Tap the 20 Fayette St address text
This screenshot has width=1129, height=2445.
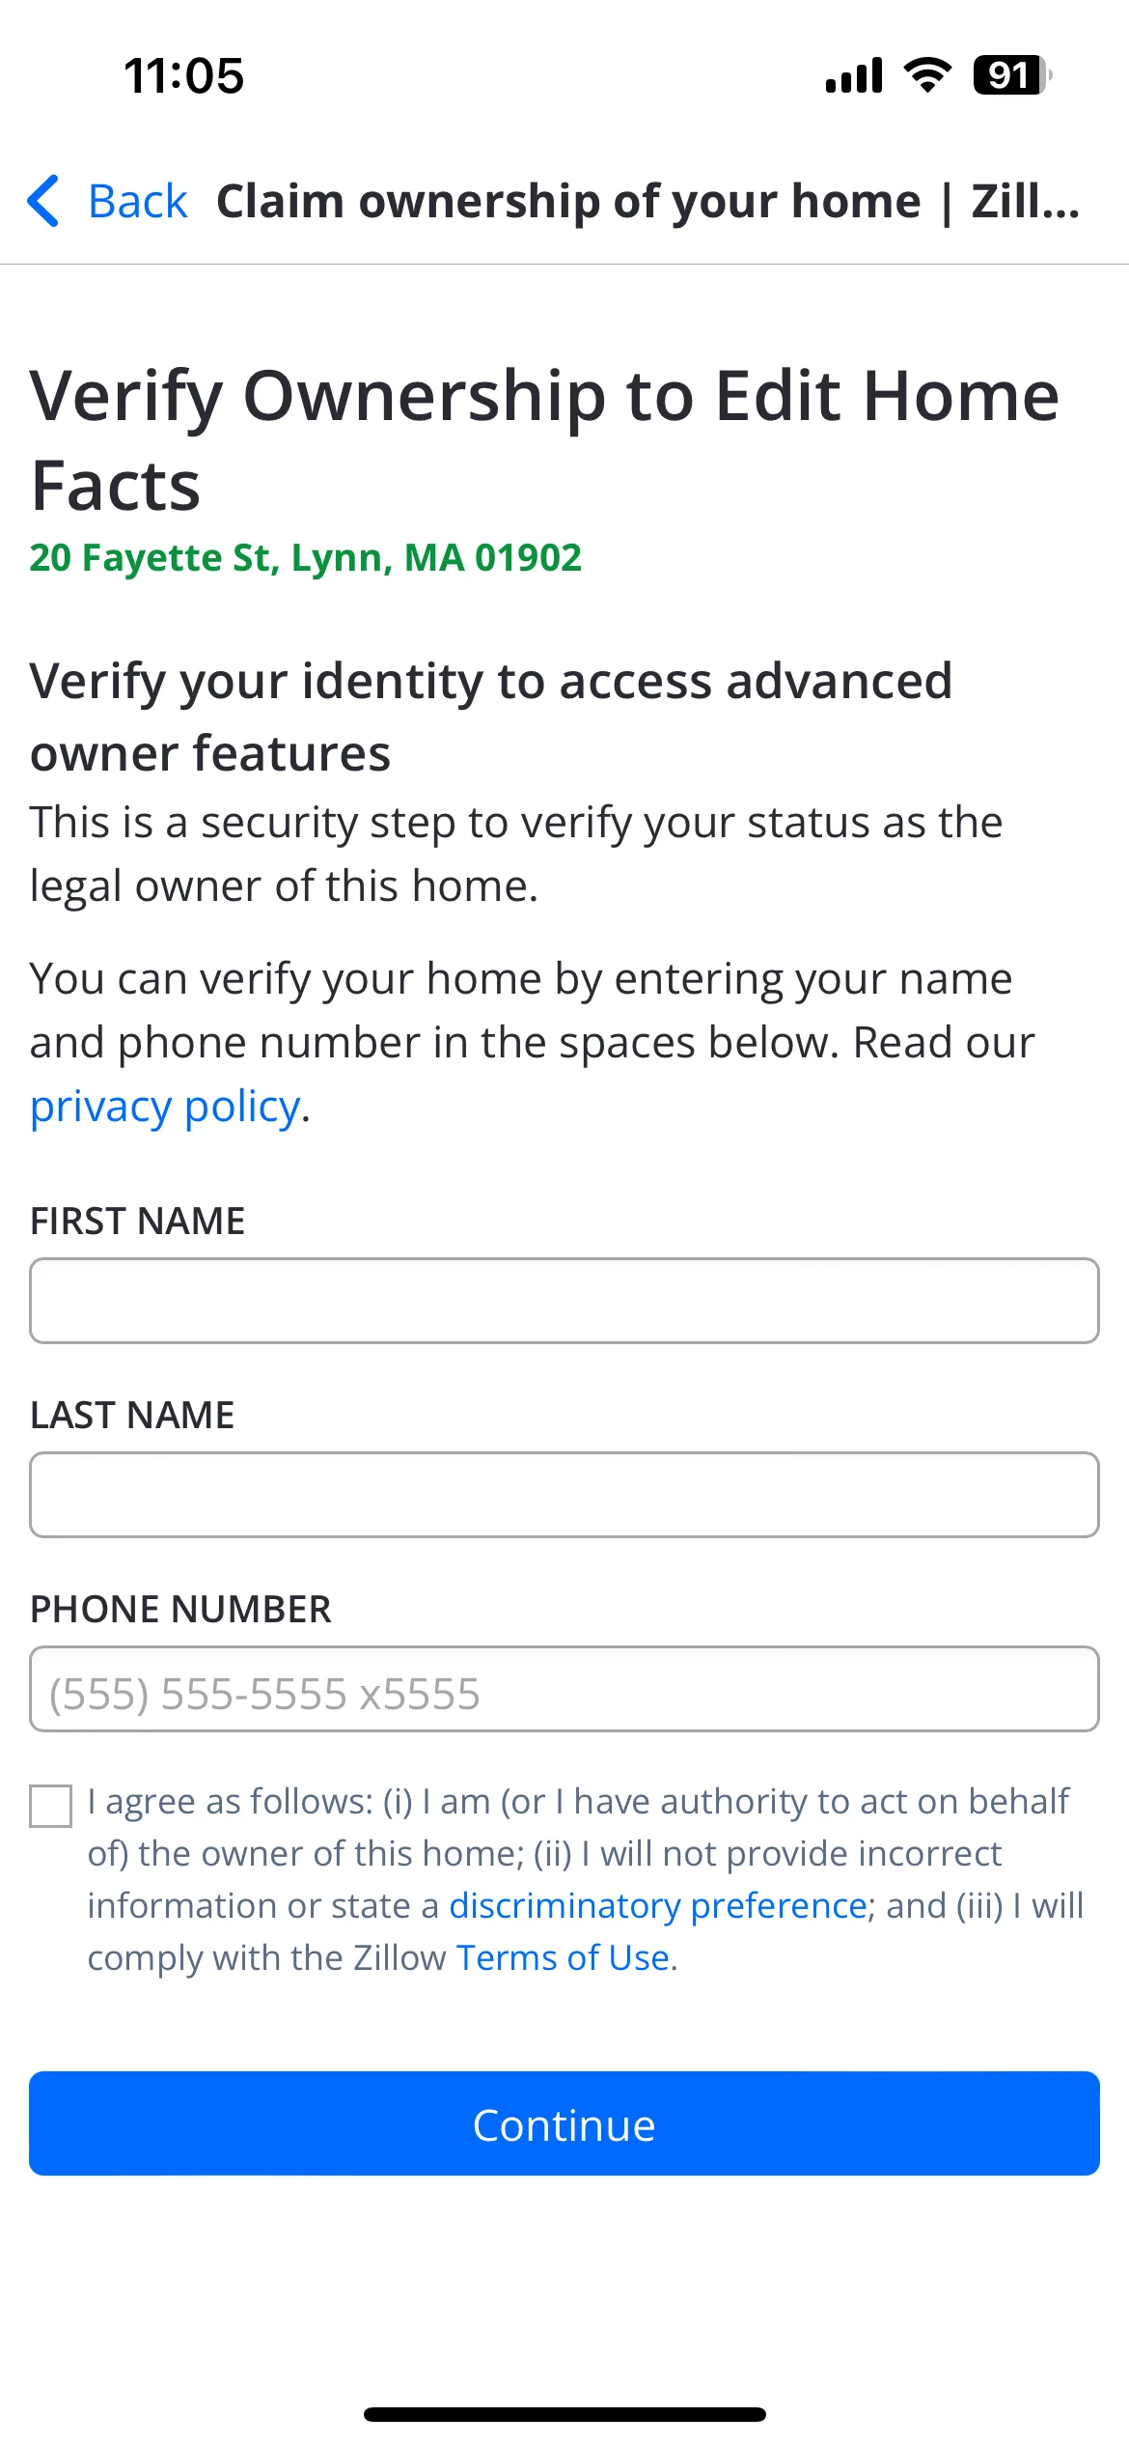pos(306,557)
